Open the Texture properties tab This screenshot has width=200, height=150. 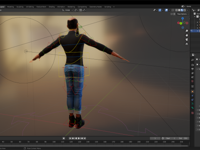(192, 113)
